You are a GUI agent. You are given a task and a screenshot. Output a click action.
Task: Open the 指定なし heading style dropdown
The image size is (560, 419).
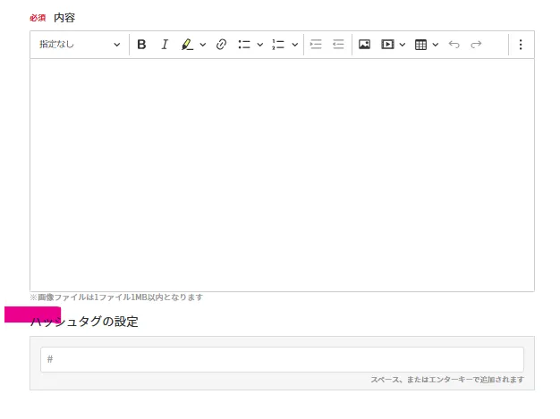[x=79, y=45]
